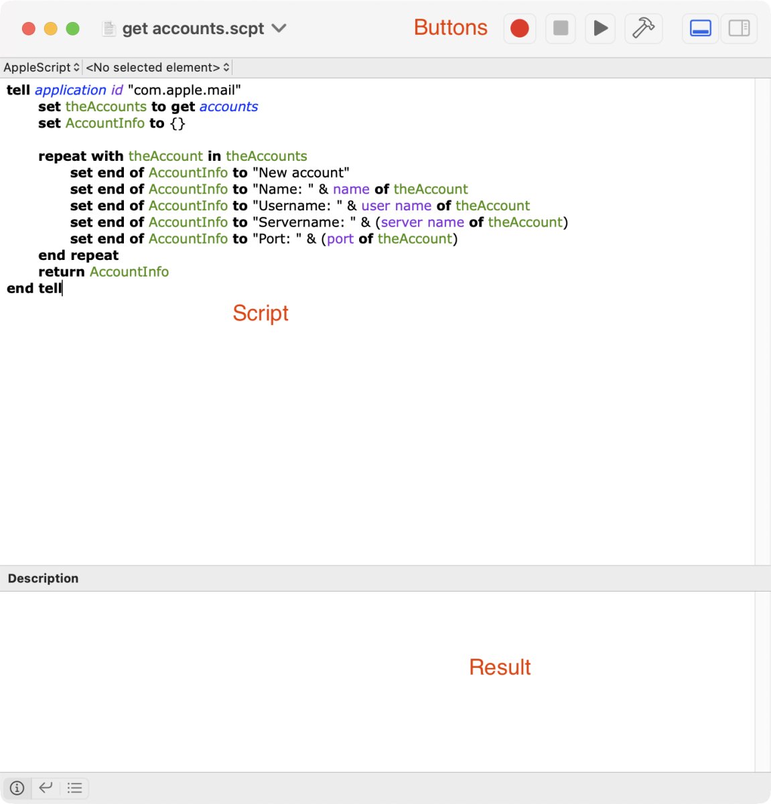Click the word 'accounts' in the get statement
The height and width of the screenshot is (804, 771).
(228, 107)
